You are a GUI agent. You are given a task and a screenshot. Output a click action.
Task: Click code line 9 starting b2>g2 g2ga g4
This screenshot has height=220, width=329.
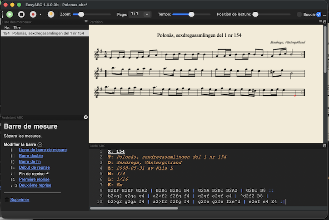click(x=188, y=196)
